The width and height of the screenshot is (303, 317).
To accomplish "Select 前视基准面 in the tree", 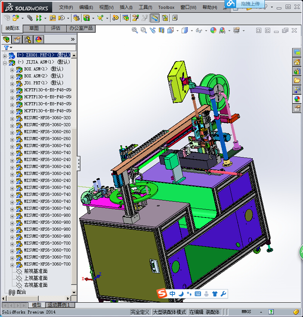I will [x=36, y=271].
